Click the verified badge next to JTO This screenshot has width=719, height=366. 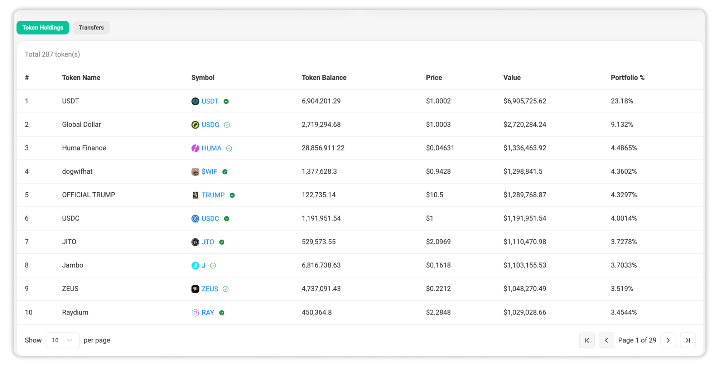point(222,242)
